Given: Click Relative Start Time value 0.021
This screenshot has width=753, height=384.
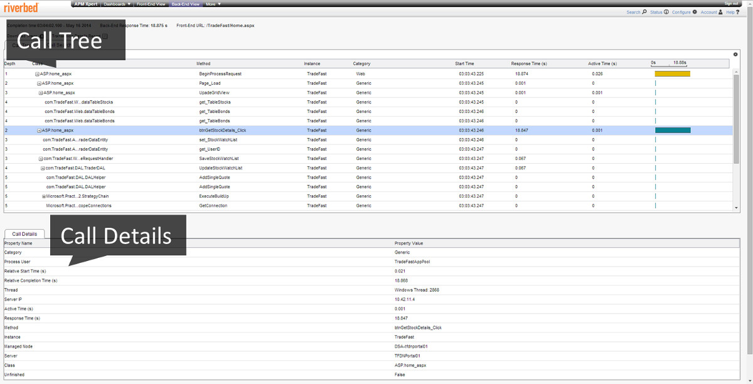Looking at the screenshot, I should coord(400,271).
